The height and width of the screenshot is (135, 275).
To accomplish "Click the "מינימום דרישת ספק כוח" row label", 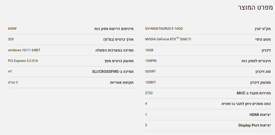I will (x=114, y=29).
